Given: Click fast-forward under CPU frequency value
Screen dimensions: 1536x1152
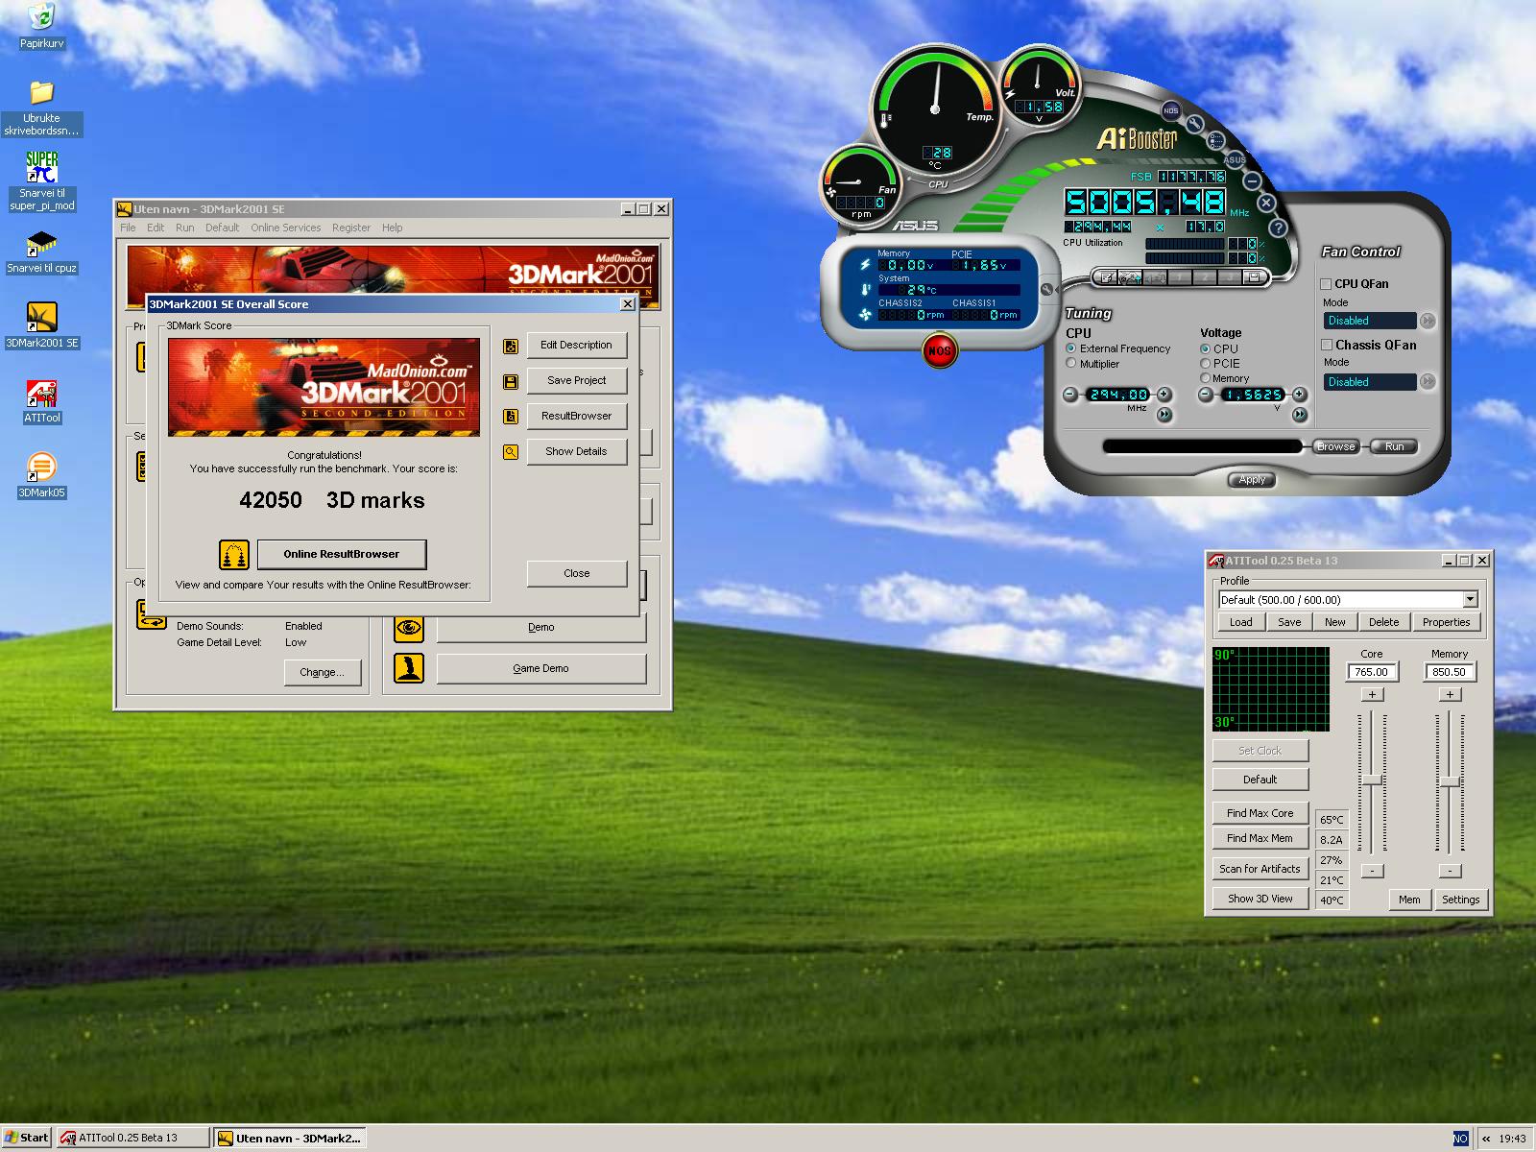Looking at the screenshot, I should click(x=1164, y=415).
